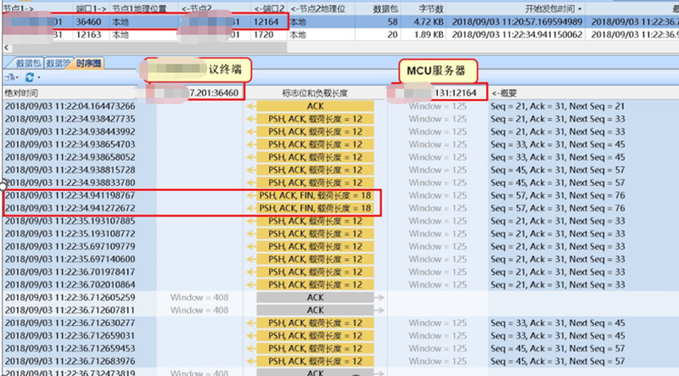Click the <-端口2 column header

268,8
